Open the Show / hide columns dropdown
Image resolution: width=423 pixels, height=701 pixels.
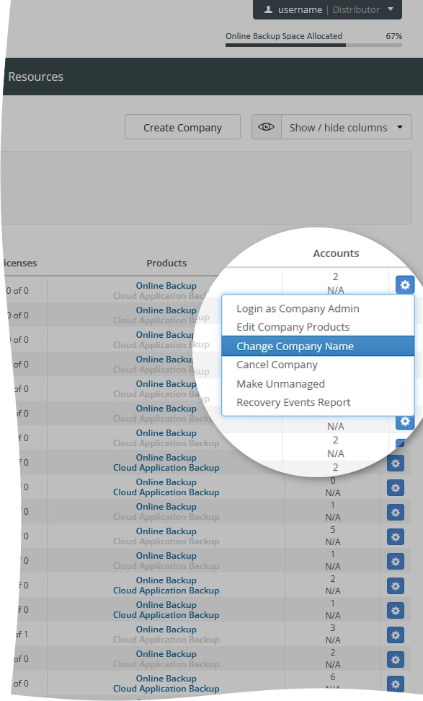tap(346, 127)
